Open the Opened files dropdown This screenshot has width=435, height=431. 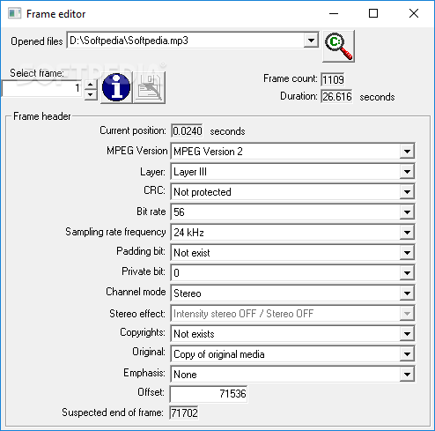click(311, 41)
